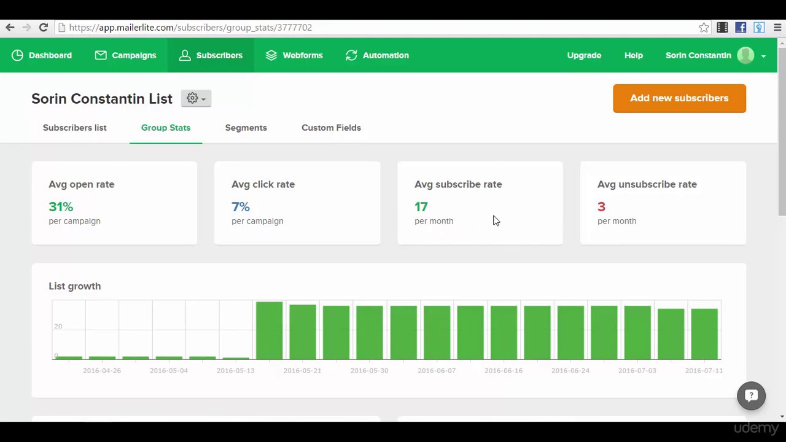
Task: Click the user avatar picture
Action: click(745, 55)
